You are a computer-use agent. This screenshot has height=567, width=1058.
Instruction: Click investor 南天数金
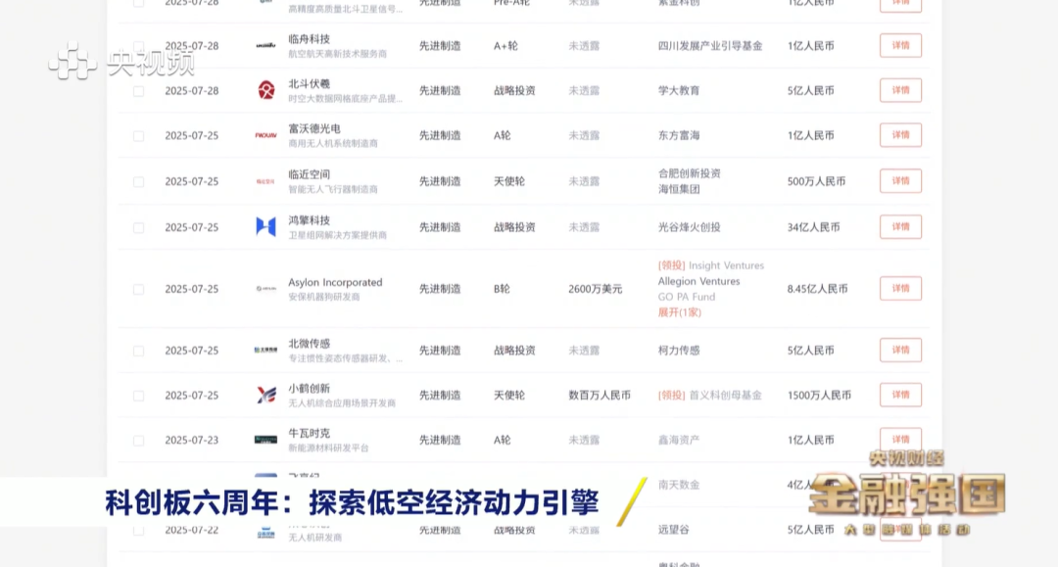pos(679,484)
